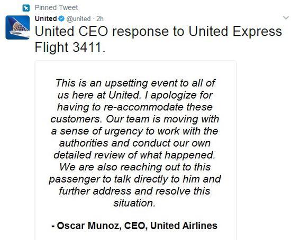Click the "Oscar Munoz, CEO, United Airlines" signature
This screenshot has height=240, width=291.
[x=134, y=226]
